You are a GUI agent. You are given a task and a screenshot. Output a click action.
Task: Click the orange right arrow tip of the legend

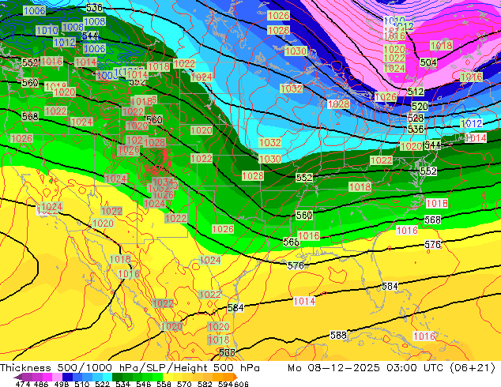235,377
